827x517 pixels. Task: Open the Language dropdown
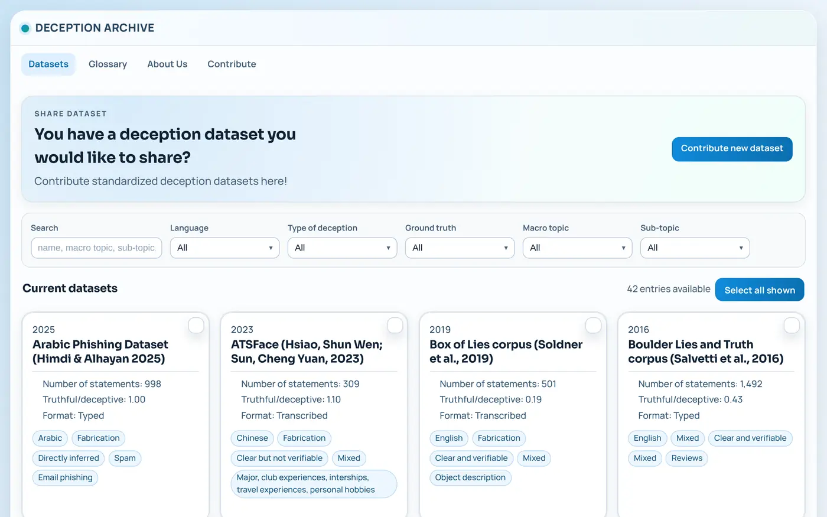point(224,248)
